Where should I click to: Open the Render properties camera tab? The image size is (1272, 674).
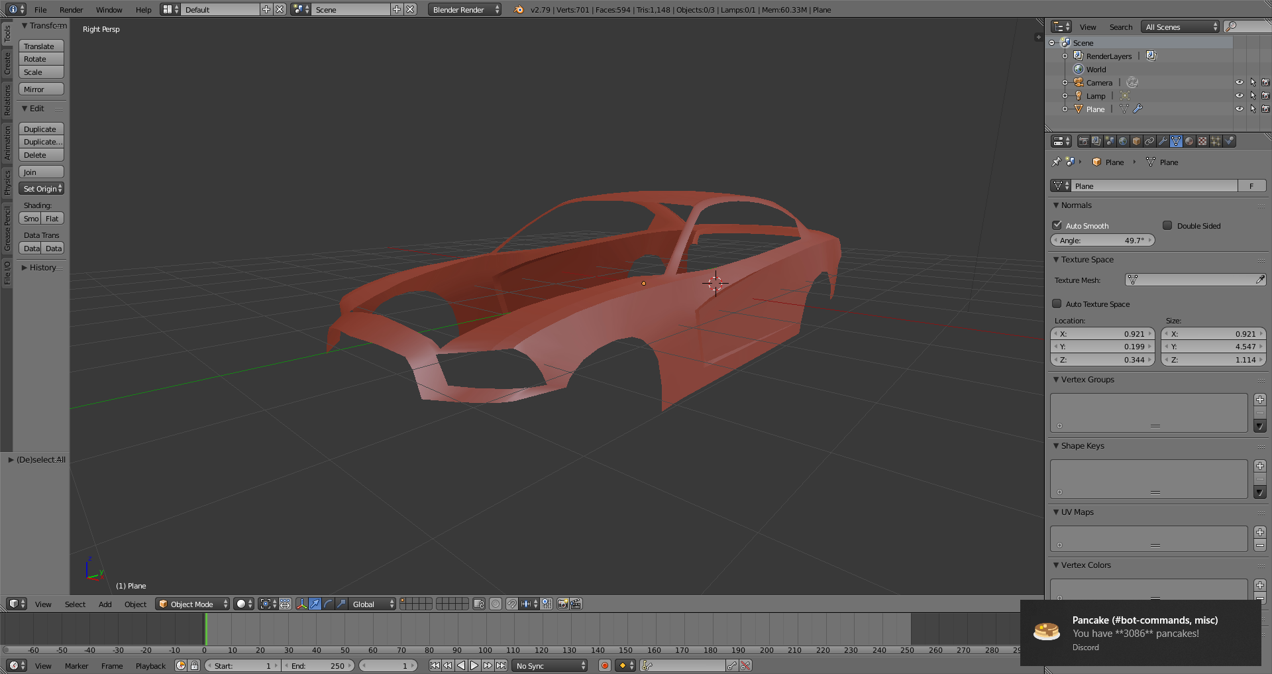click(1083, 141)
